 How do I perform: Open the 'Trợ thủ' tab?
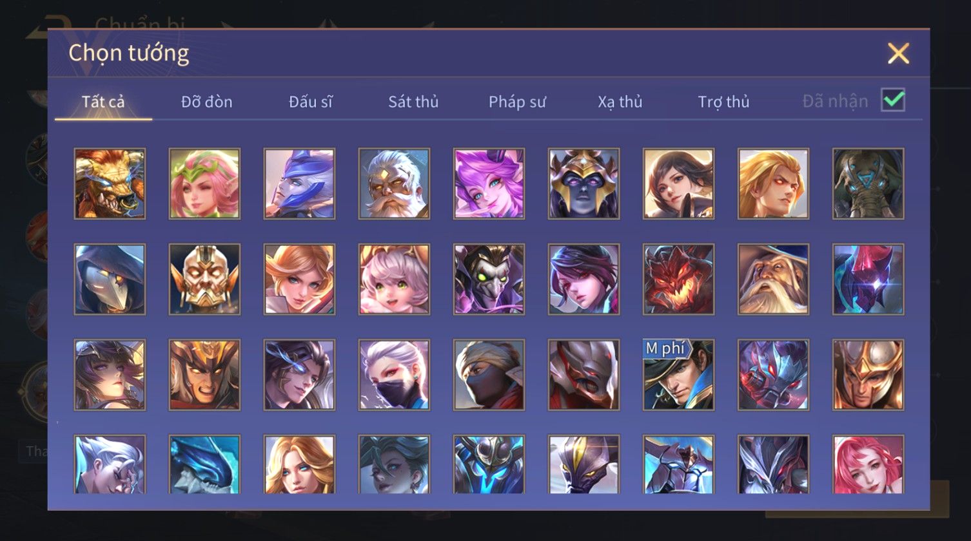click(x=723, y=102)
